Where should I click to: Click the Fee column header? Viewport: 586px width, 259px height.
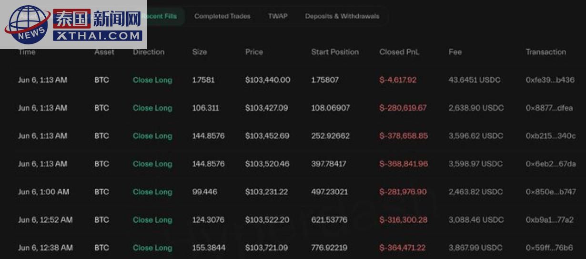click(455, 52)
